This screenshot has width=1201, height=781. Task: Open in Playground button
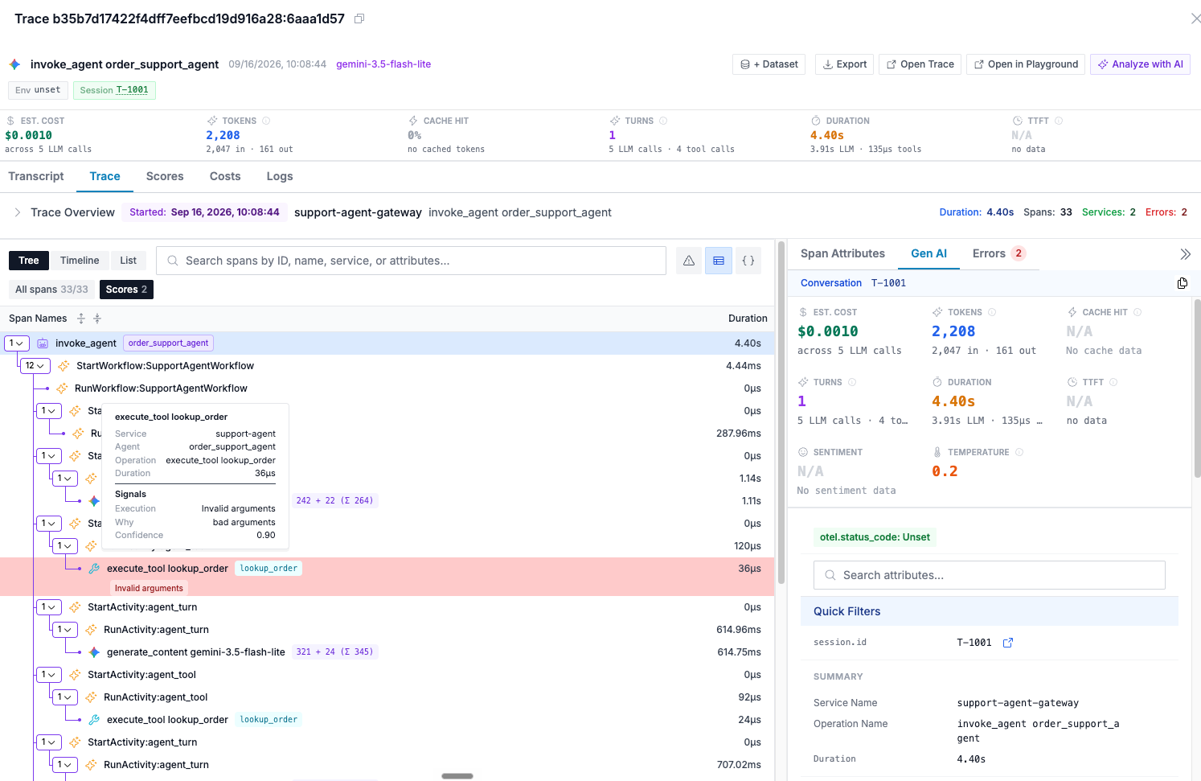pos(1026,64)
